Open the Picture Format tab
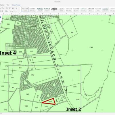The height and width of the screenshot is (115, 115). click(x=16, y=5)
